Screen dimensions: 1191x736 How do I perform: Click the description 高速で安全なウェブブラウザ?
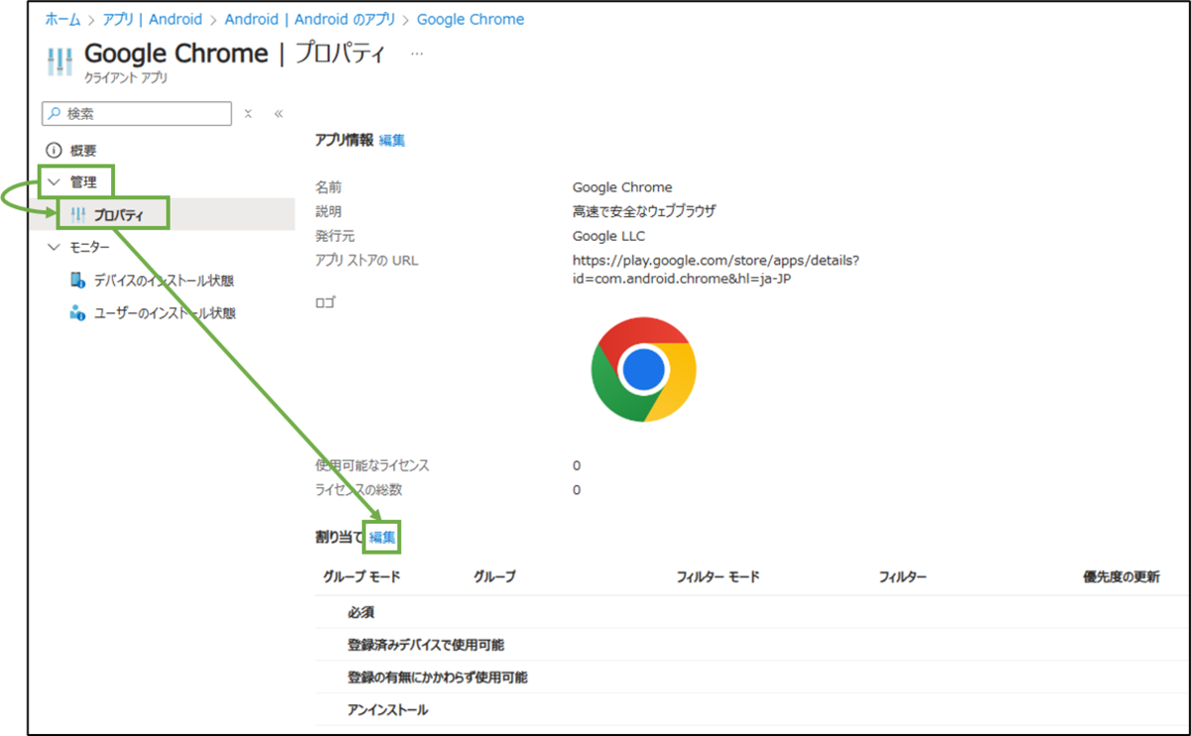pos(644,211)
